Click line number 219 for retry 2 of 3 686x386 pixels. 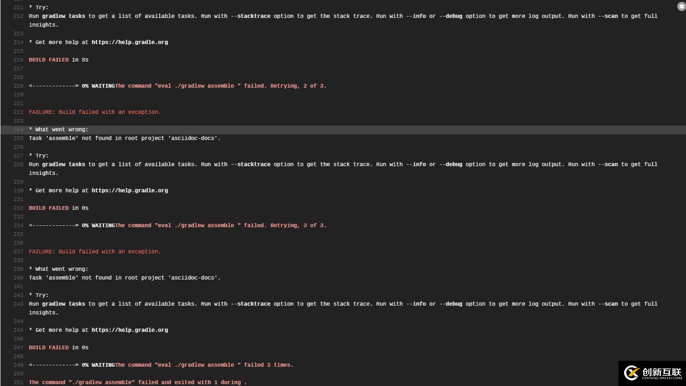point(18,86)
